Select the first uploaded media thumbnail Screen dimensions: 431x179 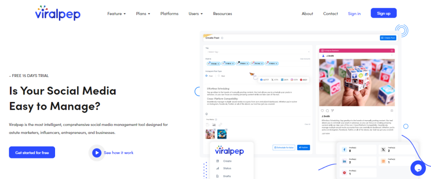pyautogui.click(x=210, y=134)
